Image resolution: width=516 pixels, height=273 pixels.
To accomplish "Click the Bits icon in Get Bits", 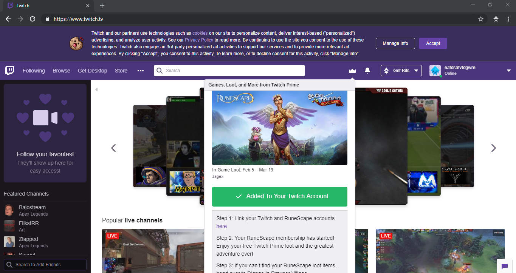I will pos(386,71).
